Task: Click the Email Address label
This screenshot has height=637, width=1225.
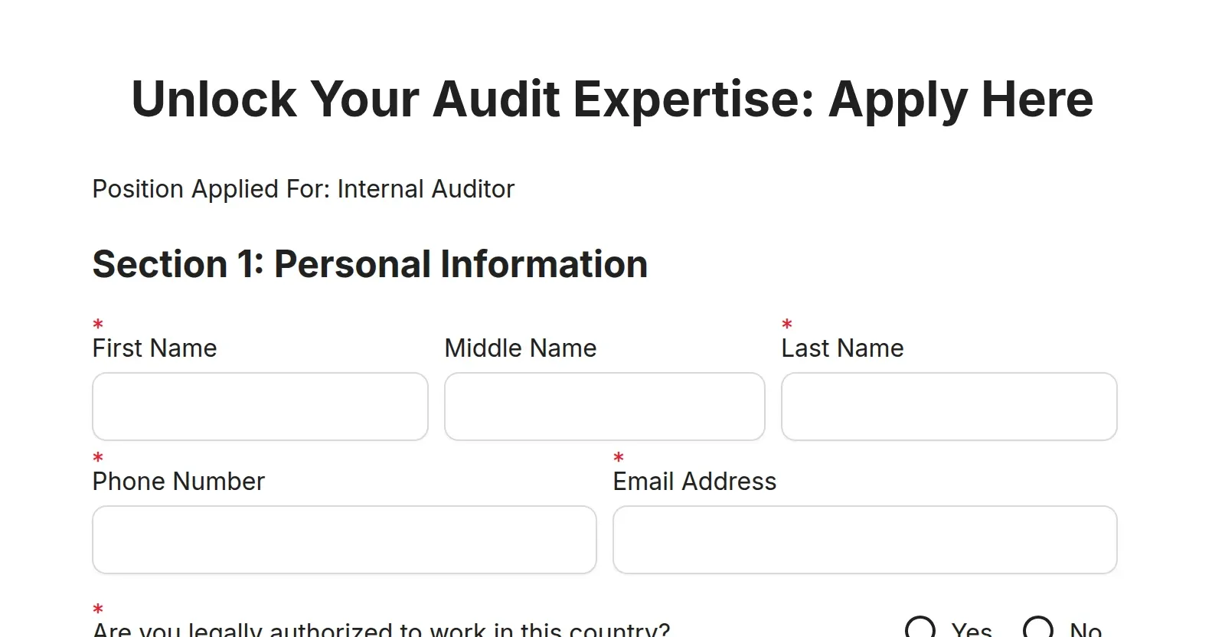Action: (x=694, y=482)
